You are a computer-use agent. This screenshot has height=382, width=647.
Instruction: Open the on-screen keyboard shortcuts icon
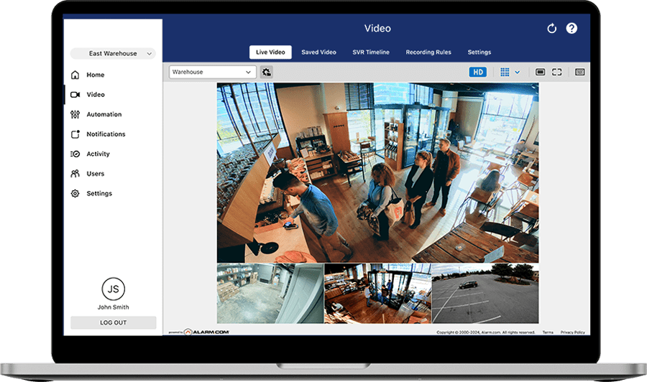point(579,72)
